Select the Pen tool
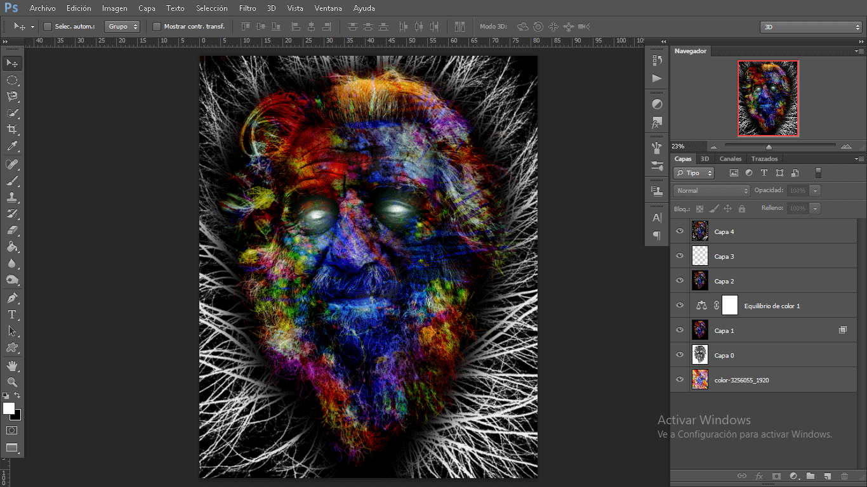The image size is (867, 487). click(x=12, y=297)
